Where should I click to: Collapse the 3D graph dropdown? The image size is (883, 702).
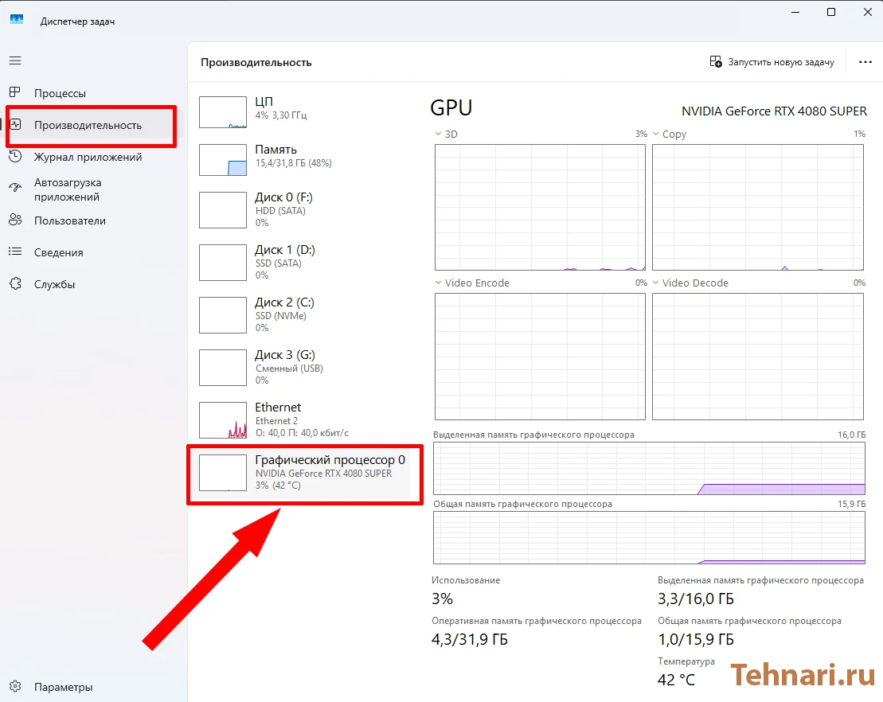pyautogui.click(x=436, y=134)
